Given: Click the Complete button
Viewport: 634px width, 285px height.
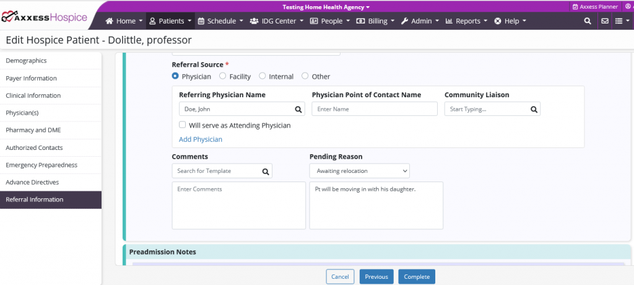Looking at the screenshot, I should click(417, 277).
